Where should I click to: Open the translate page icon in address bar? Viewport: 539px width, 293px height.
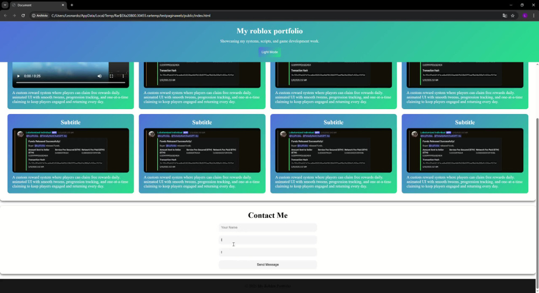(x=505, y=16)
